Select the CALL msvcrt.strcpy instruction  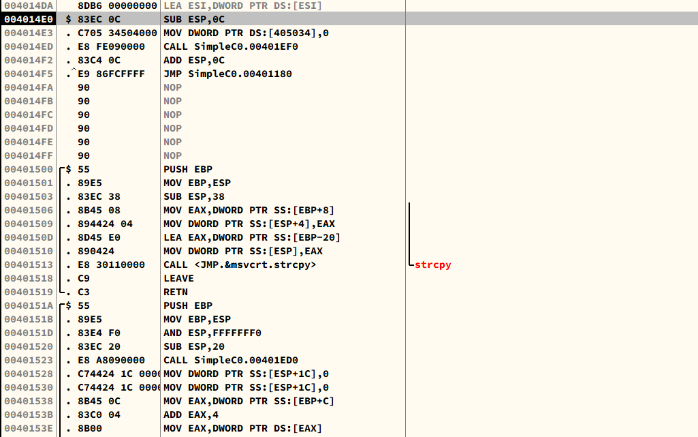point(240,265)
